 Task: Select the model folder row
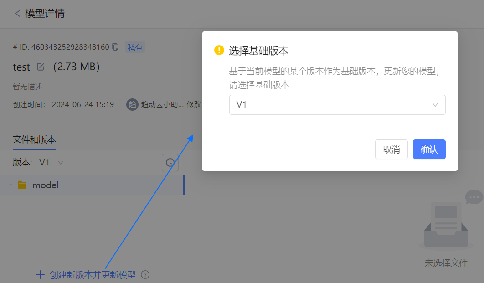(x=91, y=185)
